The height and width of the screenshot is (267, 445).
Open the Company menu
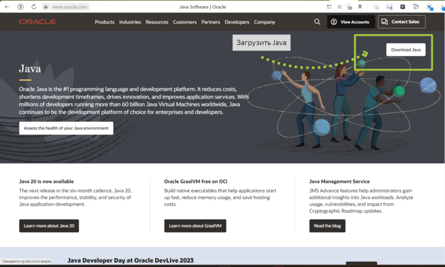click(x=265, y=22)
